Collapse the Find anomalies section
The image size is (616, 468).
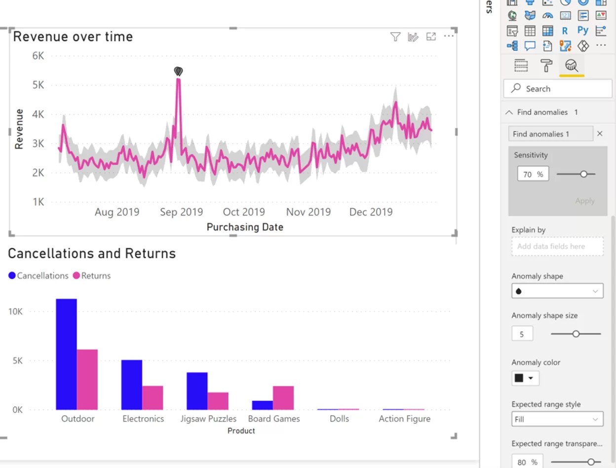tap(509, 112)
